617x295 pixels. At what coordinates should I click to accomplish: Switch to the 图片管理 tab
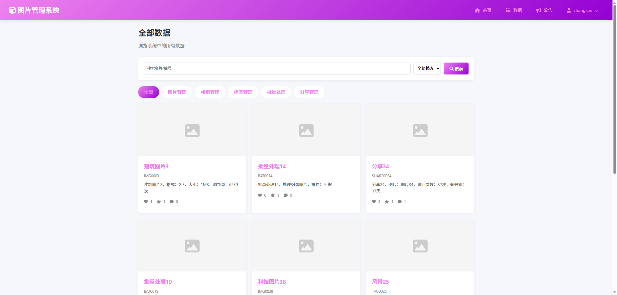(177, 92)
